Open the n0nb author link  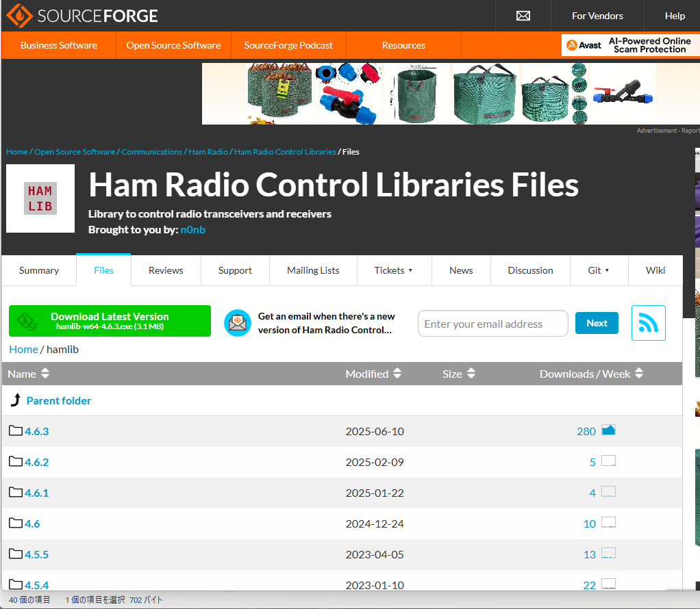(x=193, y=230)
